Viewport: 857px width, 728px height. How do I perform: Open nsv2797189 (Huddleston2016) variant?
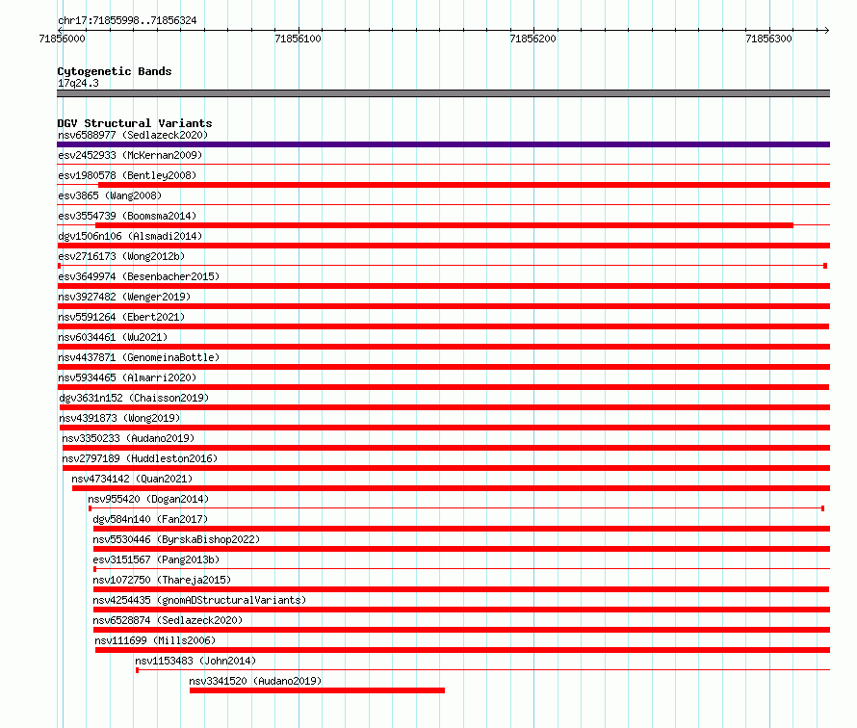[x=140, y=458]
